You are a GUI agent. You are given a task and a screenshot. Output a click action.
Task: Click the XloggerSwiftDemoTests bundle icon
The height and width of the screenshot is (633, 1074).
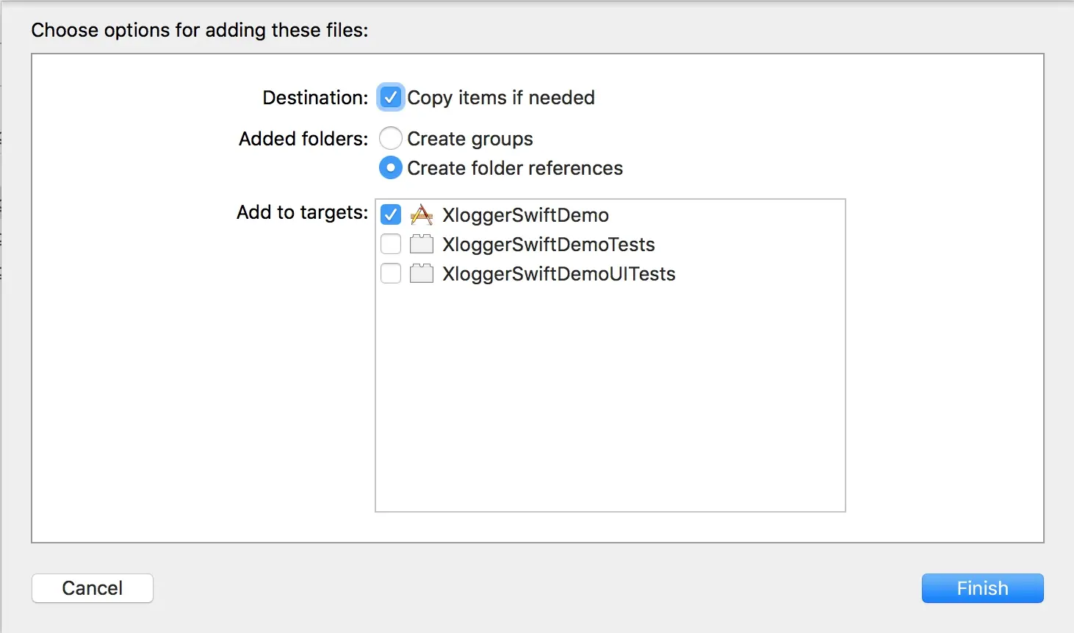coord(421,244)
